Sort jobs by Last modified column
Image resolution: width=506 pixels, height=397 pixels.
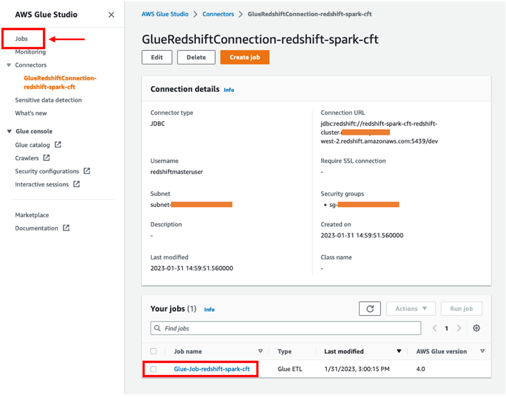coord(399,351)
